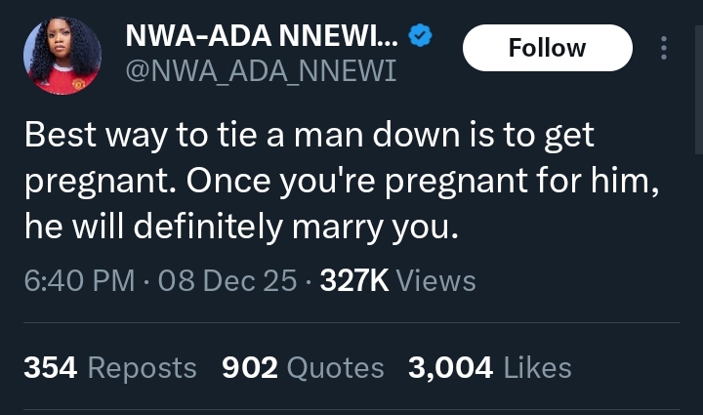Click the NWA-ADA NNEWI display name
The height and width of the screenshot is (415, 703).
pyautogui.click(x=261, y=38)
